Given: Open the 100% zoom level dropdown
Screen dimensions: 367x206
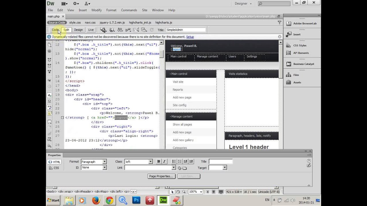Looking at the screenshot, I should [196, 192].
